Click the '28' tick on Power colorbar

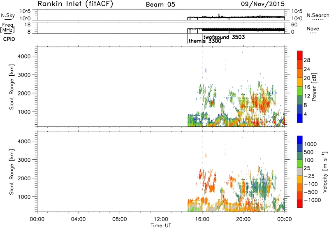click(x=307, y=60)
